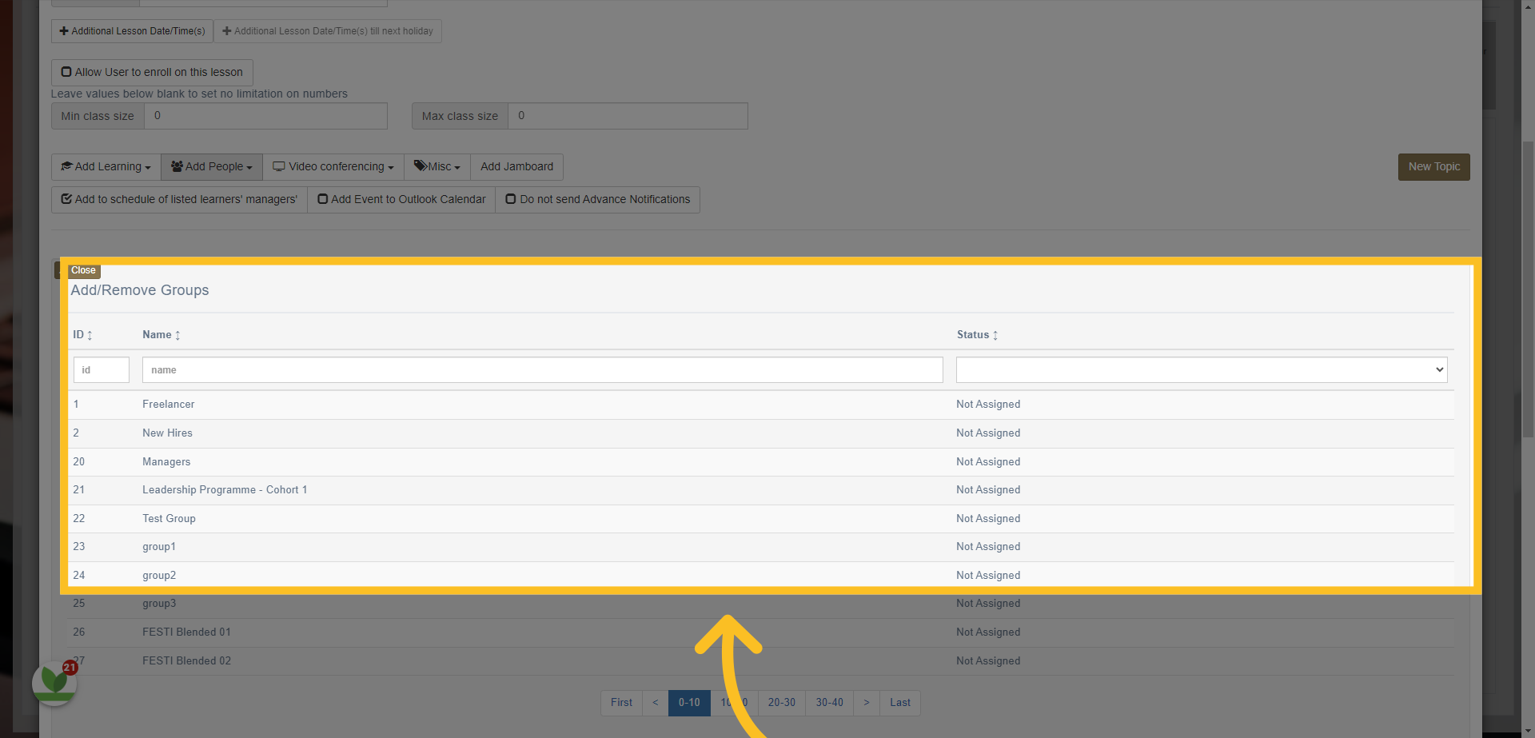
Task: Select the 20-30 pagination page
Action: [x=782, y=703]
